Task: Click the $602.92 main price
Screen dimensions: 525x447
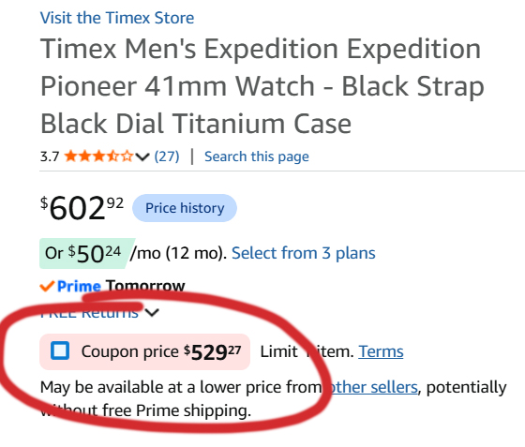Action: 82,208
